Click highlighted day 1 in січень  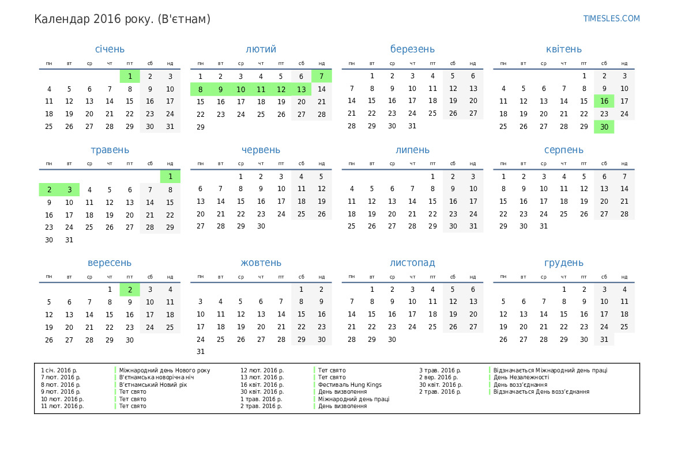(x=130, y=77)
